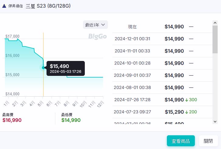Click the scrollbar up arrow
221x149 pixels.
(215, 23)
